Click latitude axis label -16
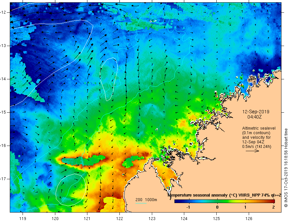 pyautogui.click(x=3, y=146)
